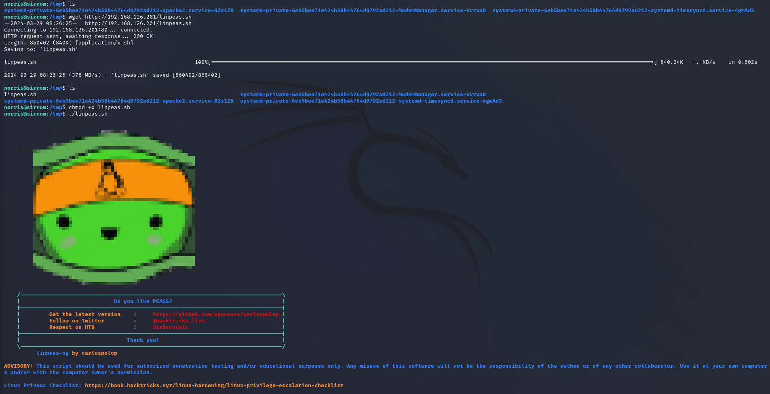The height and width of the screenshot is (394, 770).
Task: Click the apache2.service directory in the second ls output
Action: pos(119,101)
